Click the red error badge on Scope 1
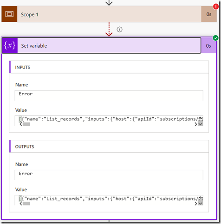The image size is (221, 224). click(x=216, y=6)
